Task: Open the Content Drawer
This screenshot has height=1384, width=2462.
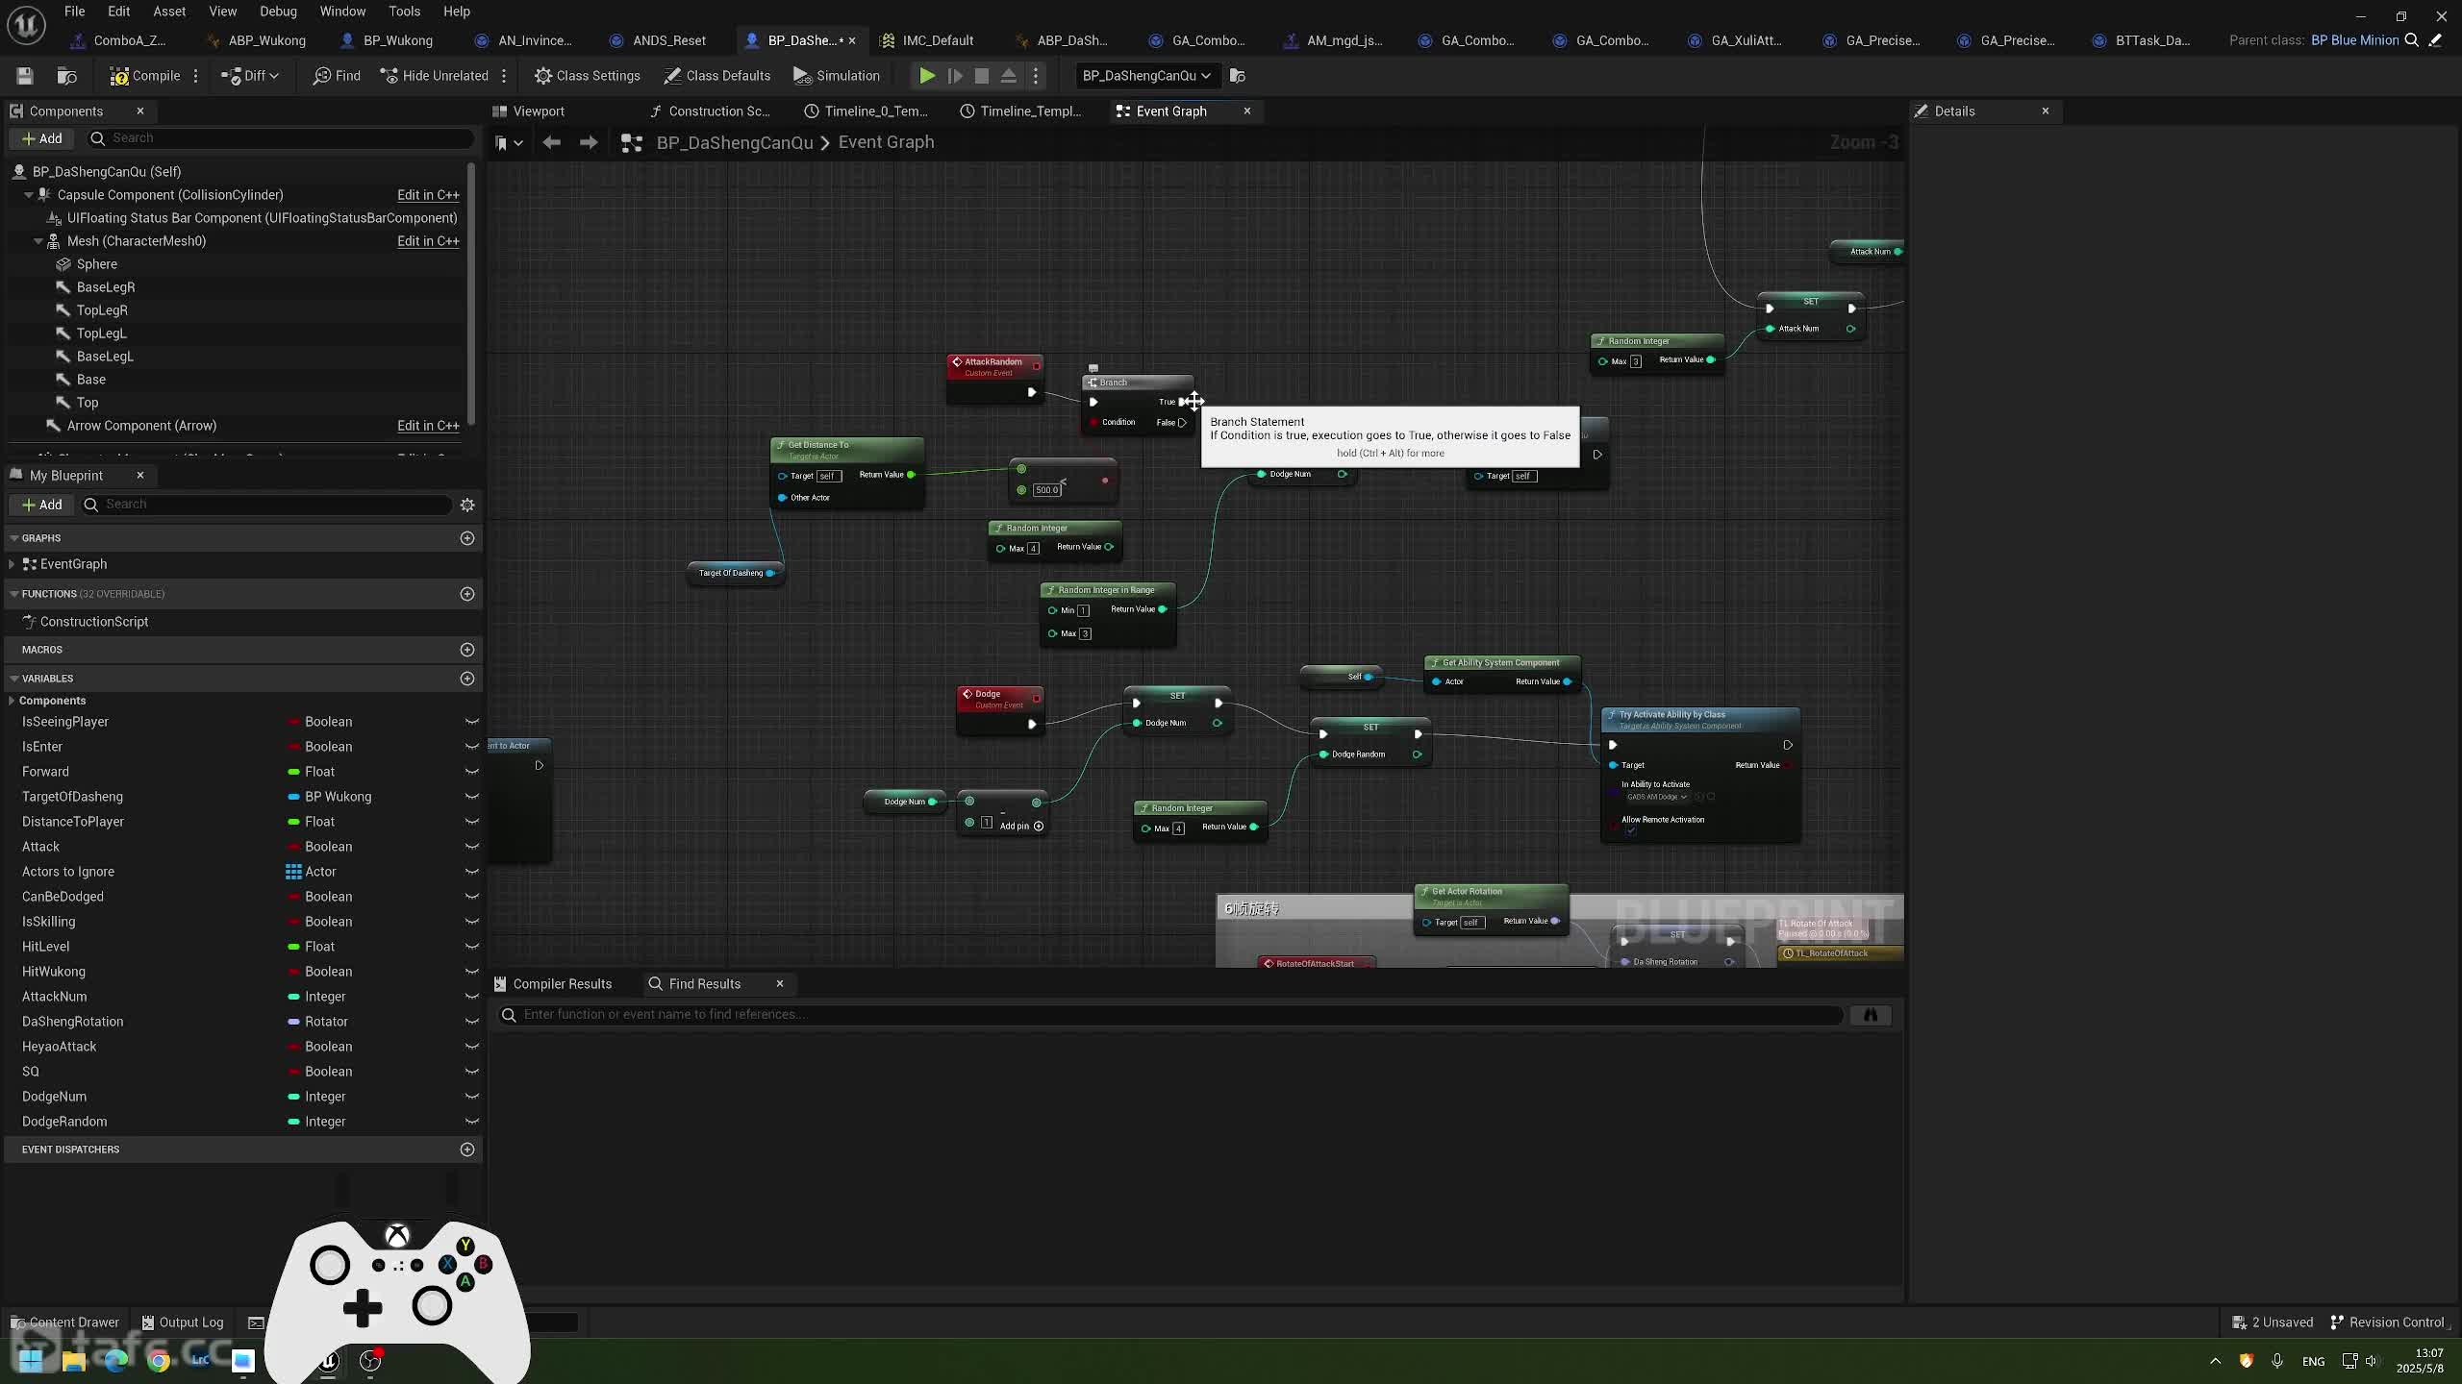Action: pos(63,1322)
